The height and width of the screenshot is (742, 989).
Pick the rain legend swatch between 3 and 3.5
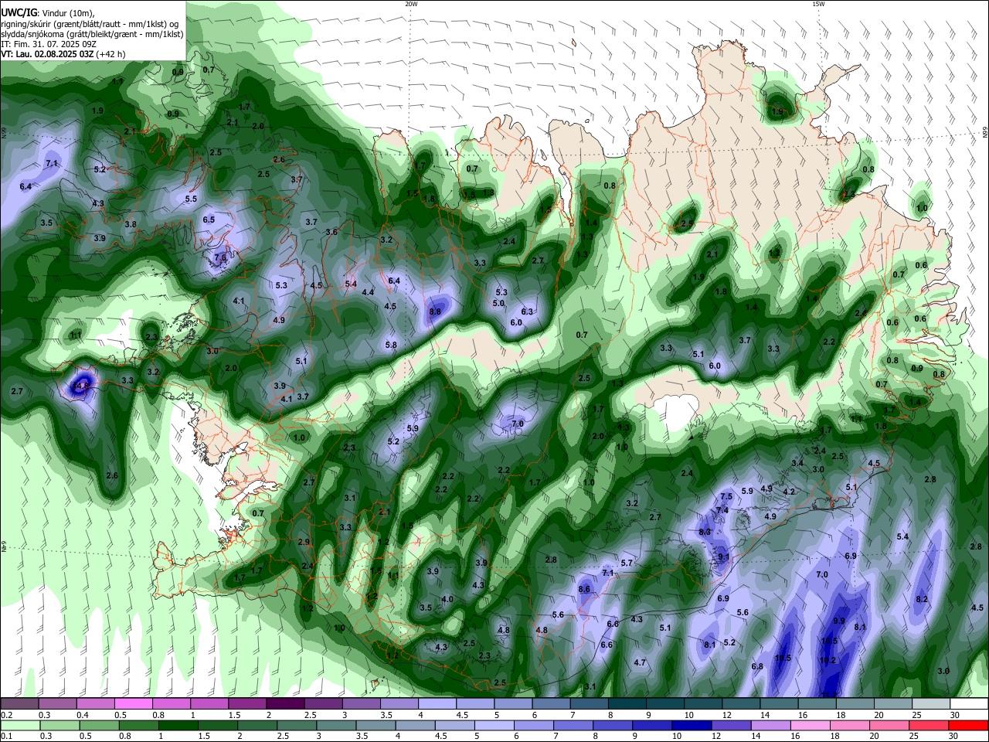[337, 726]
